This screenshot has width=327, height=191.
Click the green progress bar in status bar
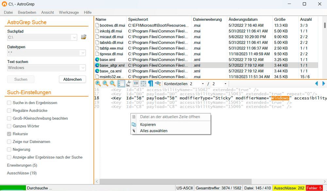pyautogui.click(x=13, y=188)
